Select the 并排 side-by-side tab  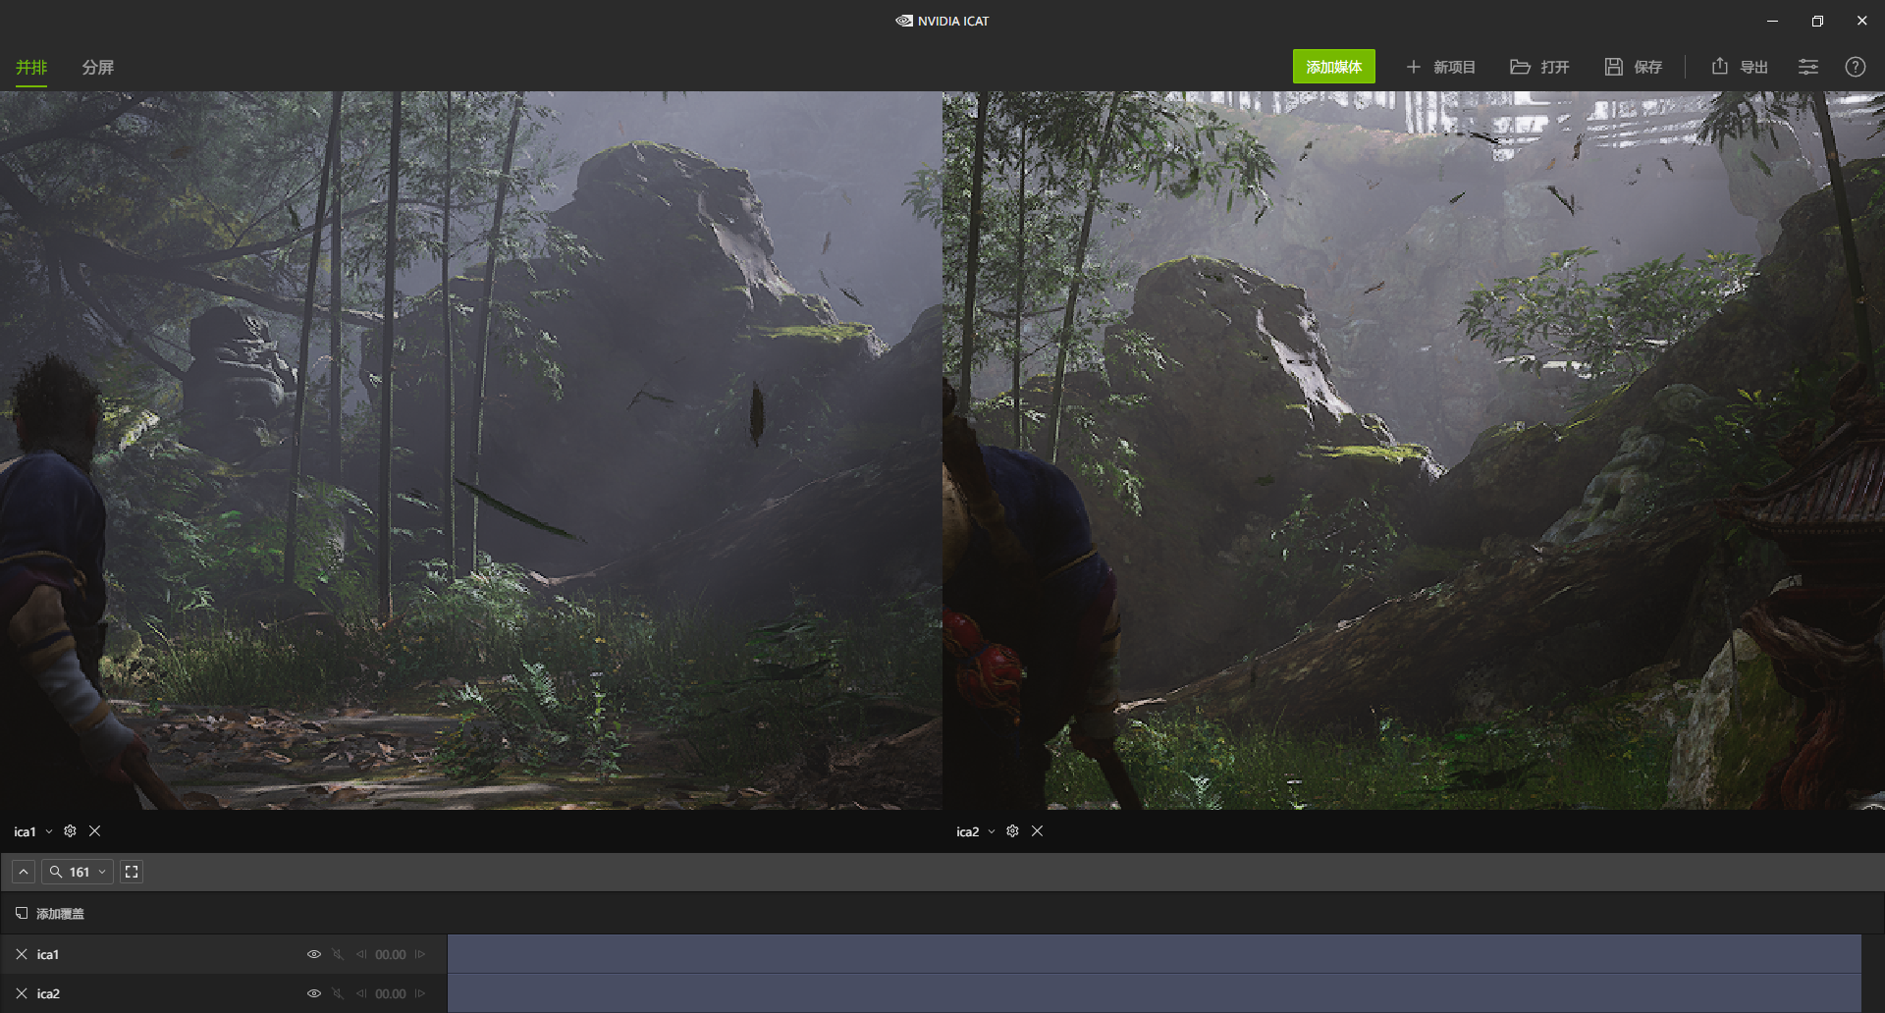tap(30, 68)
